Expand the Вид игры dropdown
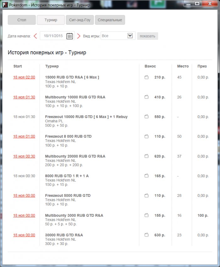This screenshot has height=267, width=220. coord(130,36)
